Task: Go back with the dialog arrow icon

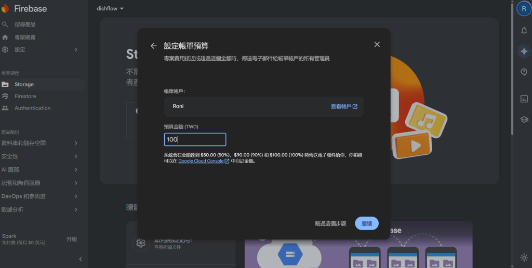Action: pos(154,46)
